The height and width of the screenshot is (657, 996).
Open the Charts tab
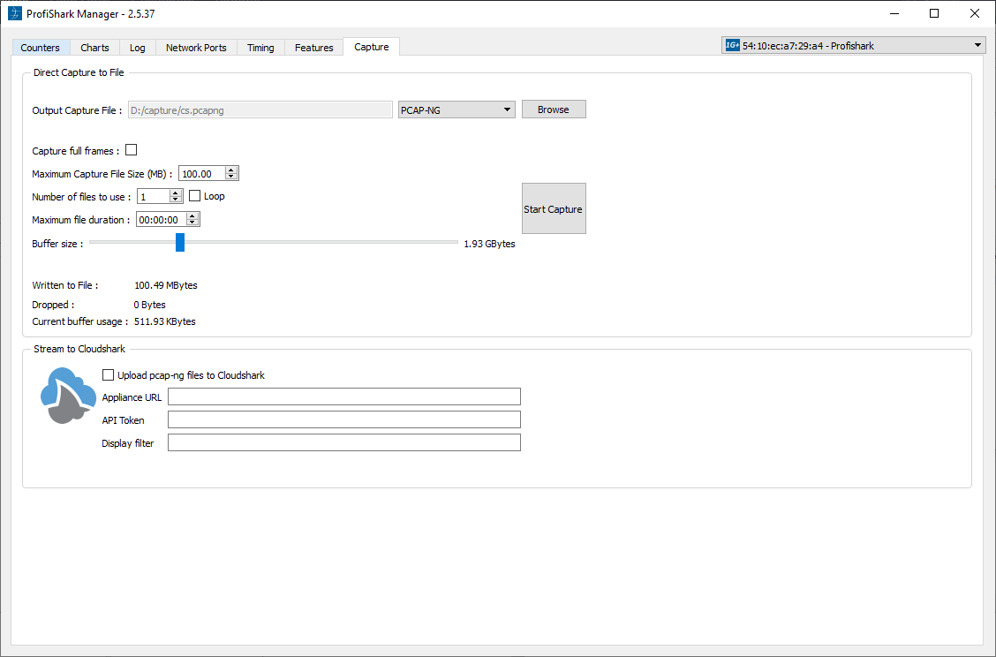[94, 48]
